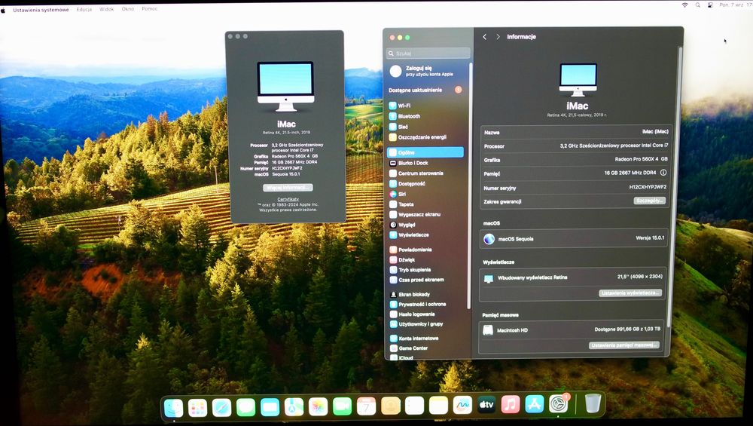Image resolution: width=753 pixels, height=426 pixels.
Task: Click memory info icon beside 16 GB 2667 MHz DDR4
Action: [663, 172]
